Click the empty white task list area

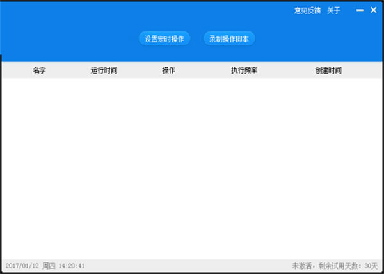click(x=192, y=166)
